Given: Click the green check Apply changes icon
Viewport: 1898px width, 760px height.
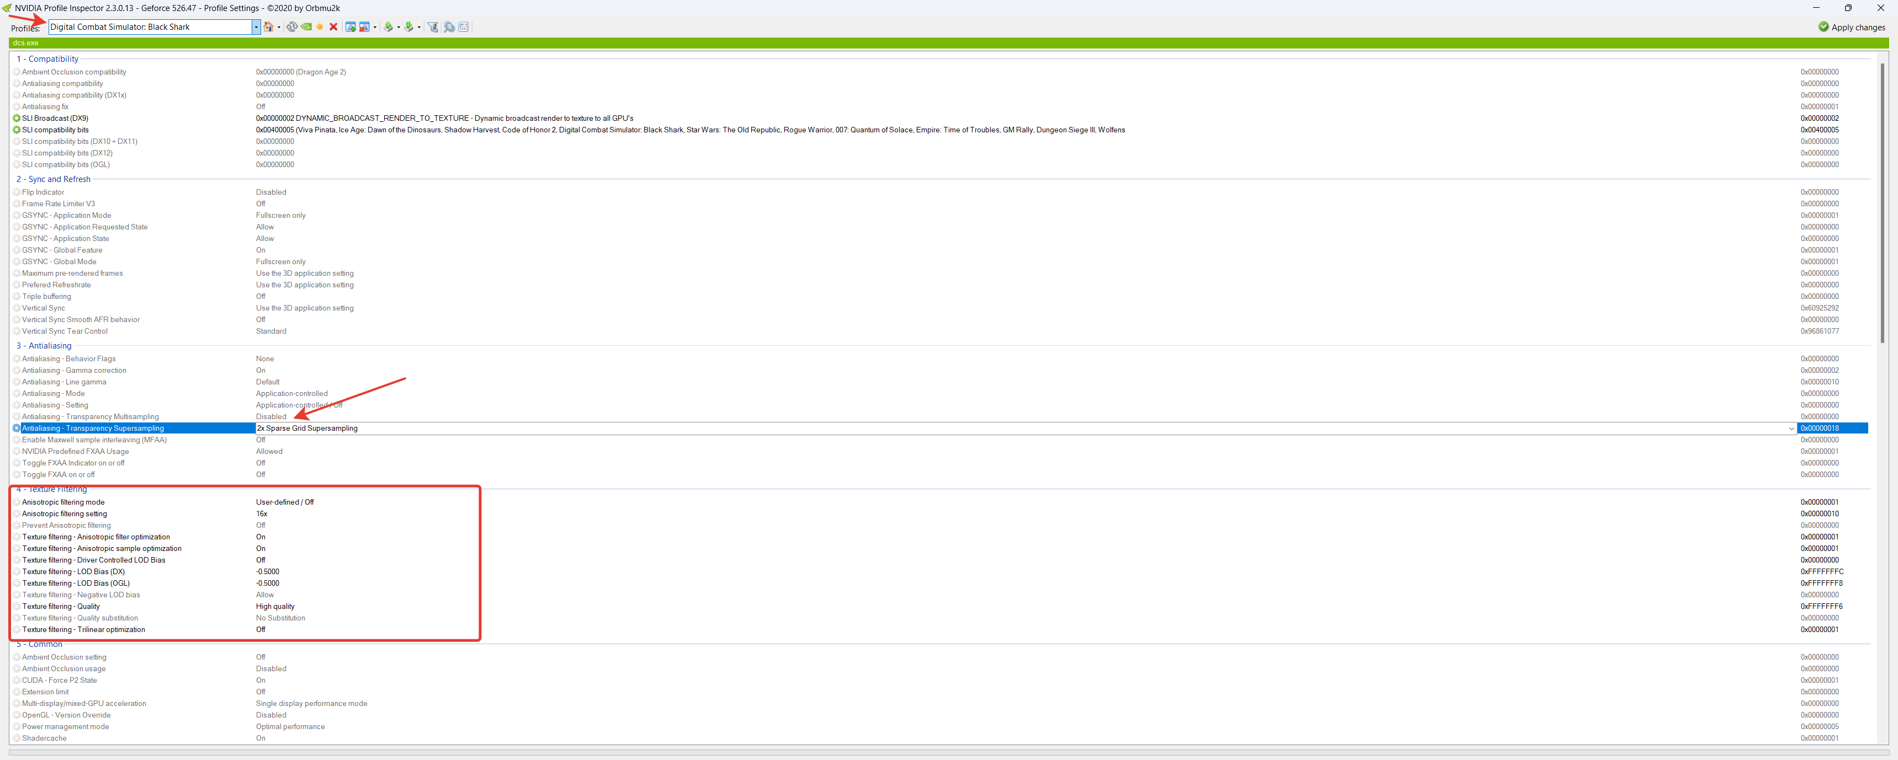Looking at the screenshot, I should coord(1823,26).
